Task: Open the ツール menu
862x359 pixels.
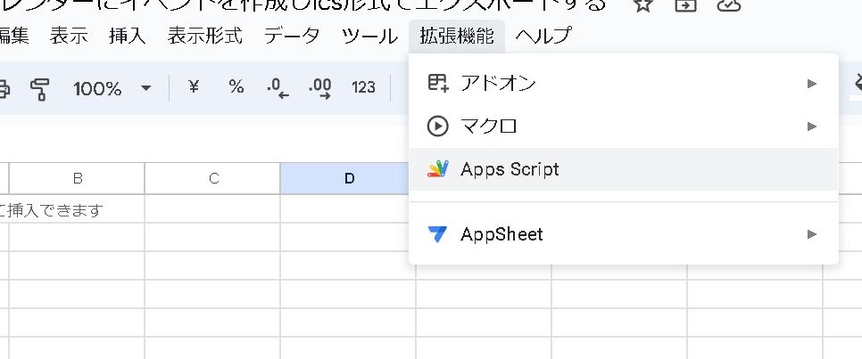Action: [x=369, y=37]
